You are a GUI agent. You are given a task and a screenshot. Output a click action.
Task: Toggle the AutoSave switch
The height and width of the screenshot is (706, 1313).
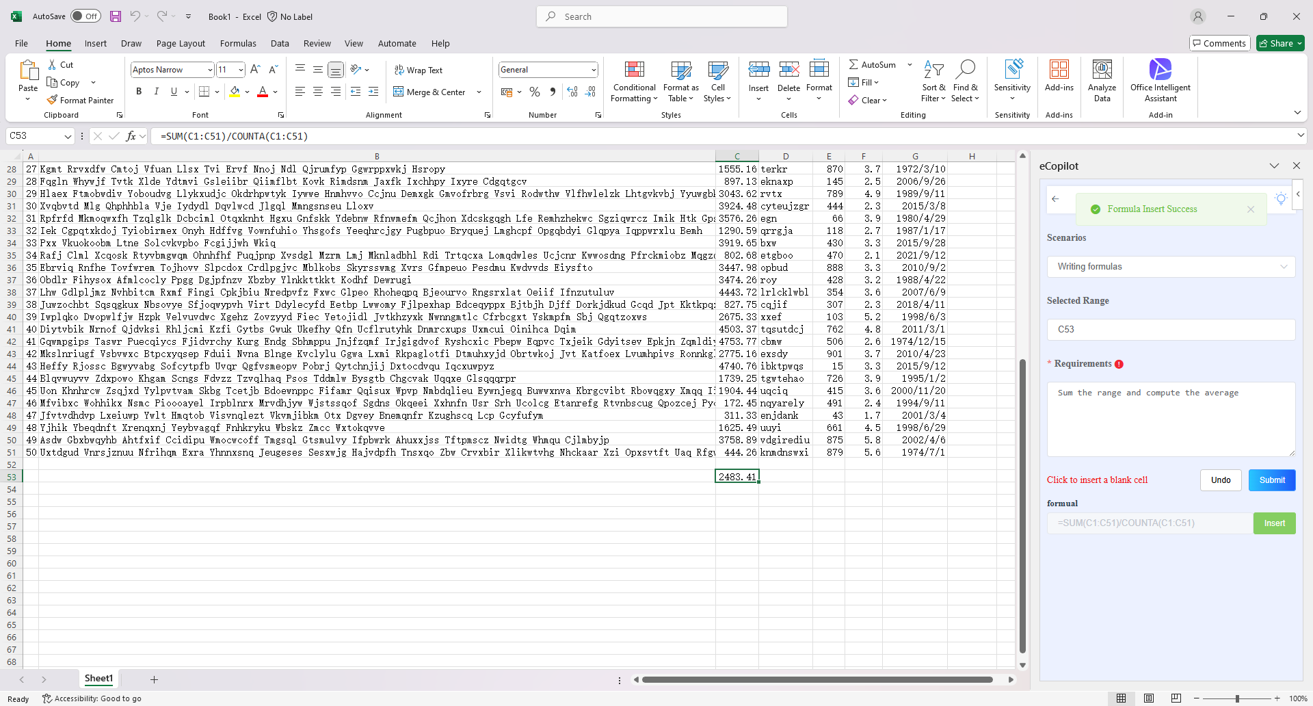coord(85,16)
